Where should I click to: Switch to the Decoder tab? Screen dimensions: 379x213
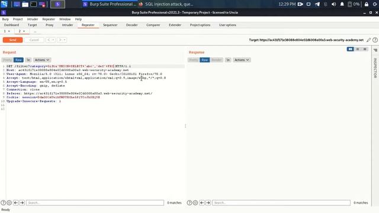[x=131, y=25]
